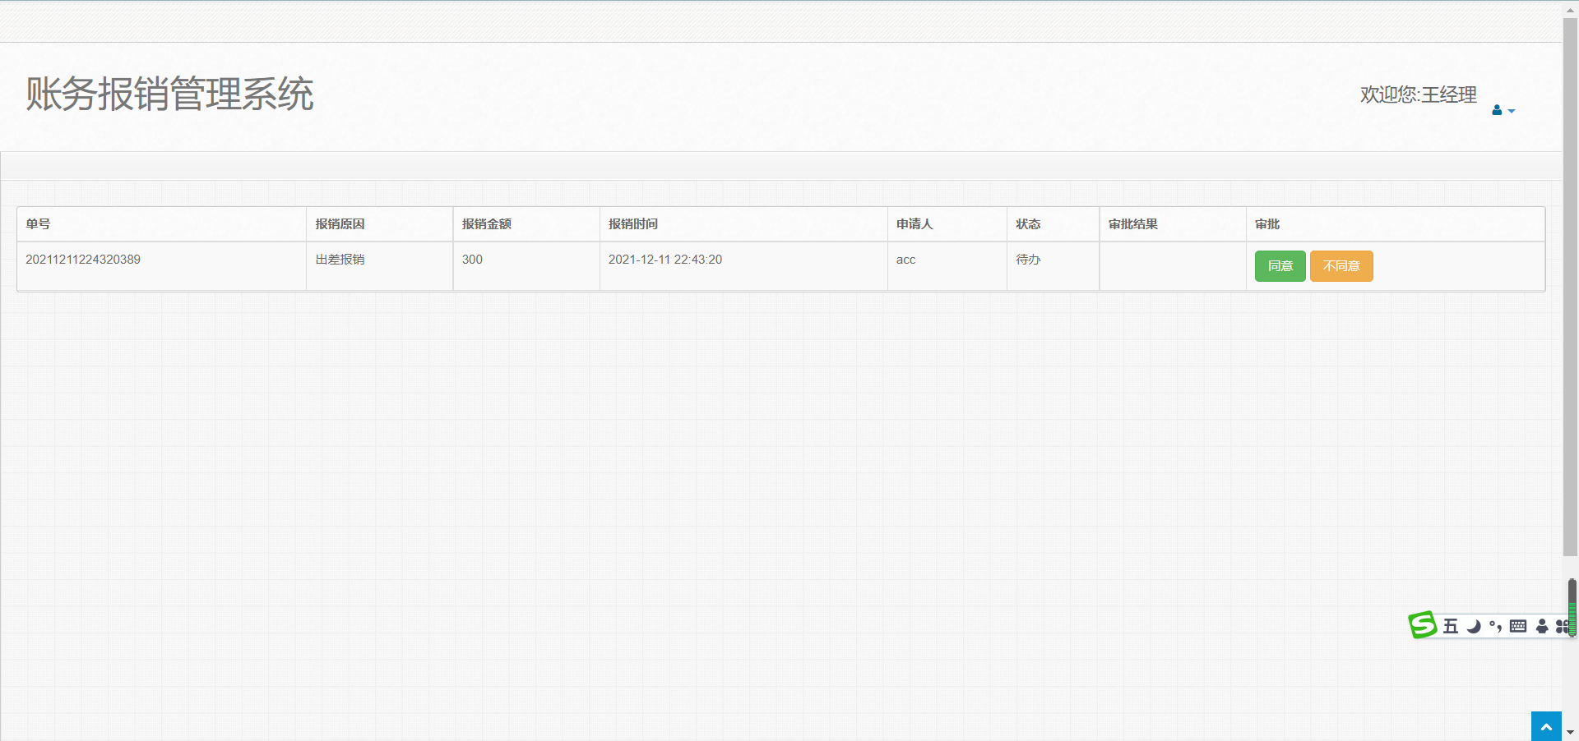This screenshot has width=1579, height=741.
Task: Click the back-to-top arrow button
Action: tap(1546, 726)
